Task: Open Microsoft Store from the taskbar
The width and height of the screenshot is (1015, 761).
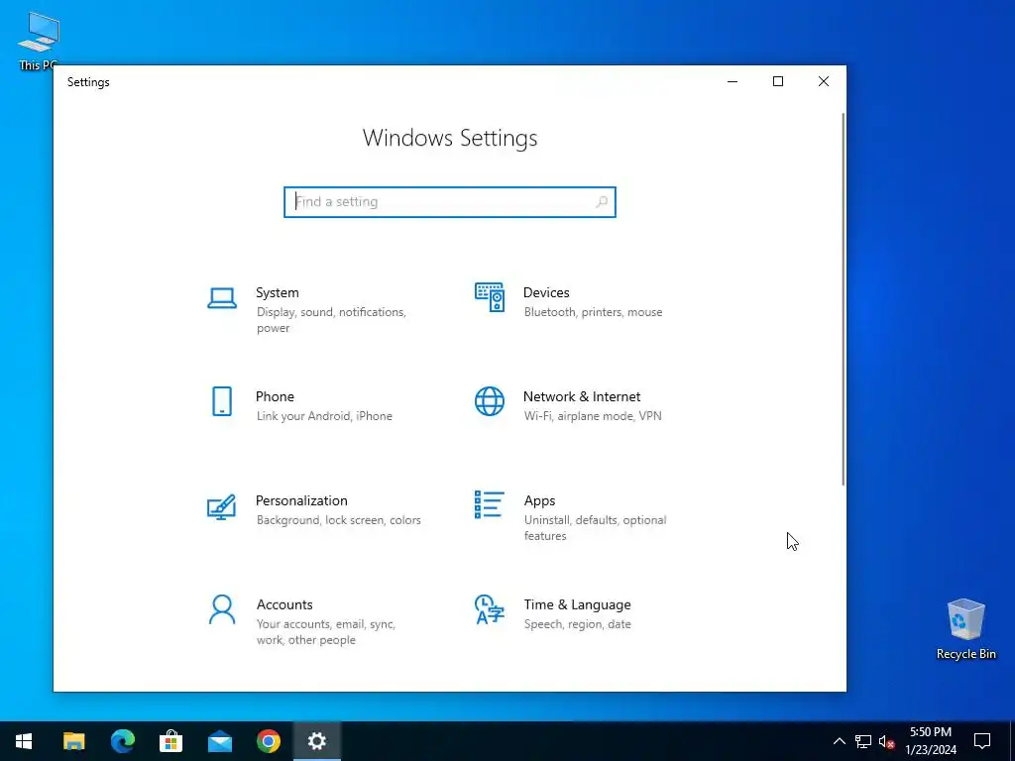Action: pos(170,741)
